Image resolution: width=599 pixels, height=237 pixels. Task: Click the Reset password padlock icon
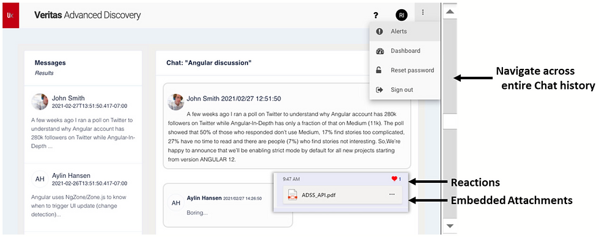coord(379,70)
